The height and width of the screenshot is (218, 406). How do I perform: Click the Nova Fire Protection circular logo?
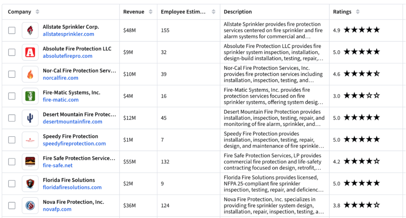tap(30, 205)
